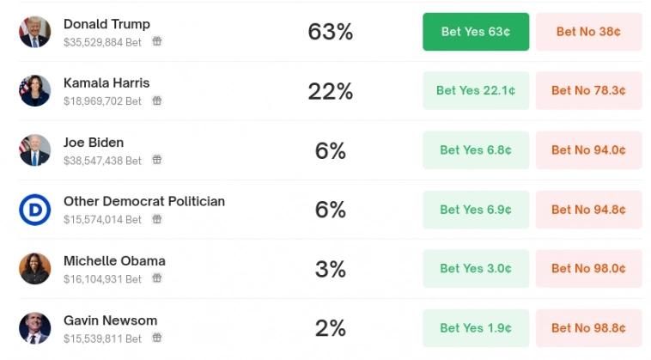The height and width of the screenshot is (360, 651).
Task: Place Bet Yes 3.0¢ on Michelle Obama
Action: (476, 269)
